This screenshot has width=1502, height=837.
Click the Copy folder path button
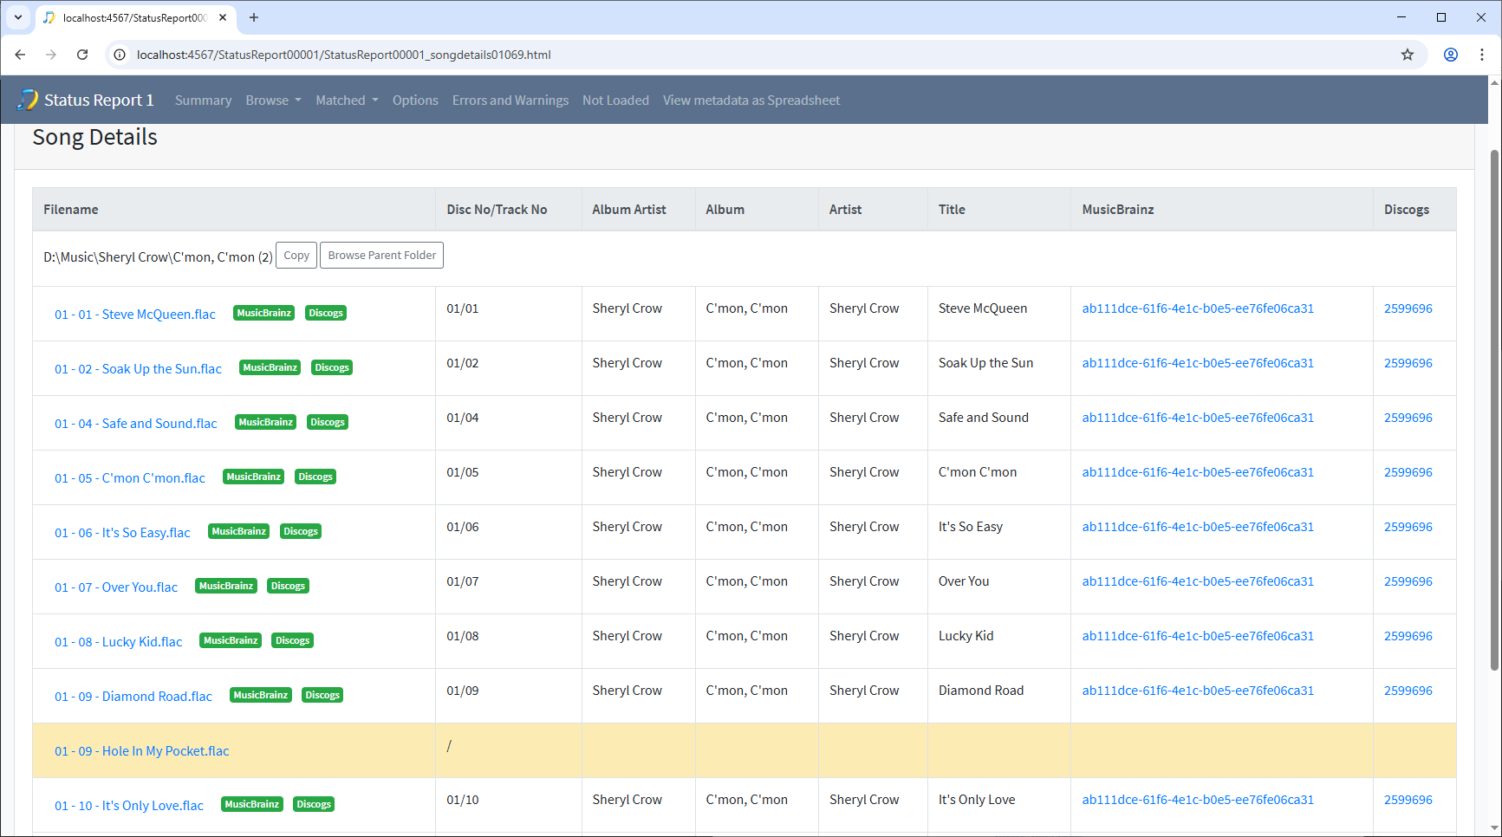point(296,256)
